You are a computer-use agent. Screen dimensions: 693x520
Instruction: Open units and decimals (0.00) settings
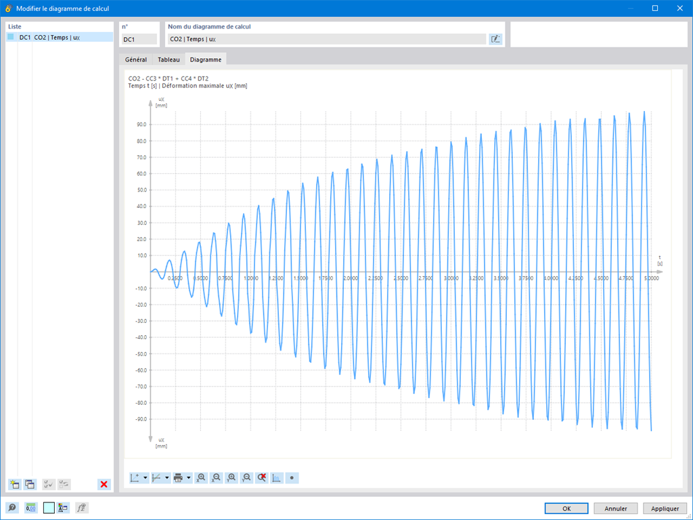pos(30,508)
